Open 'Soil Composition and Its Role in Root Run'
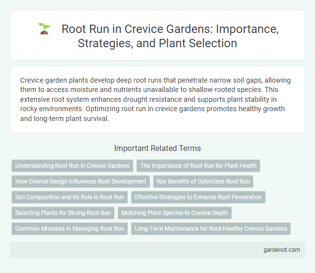 69,197
